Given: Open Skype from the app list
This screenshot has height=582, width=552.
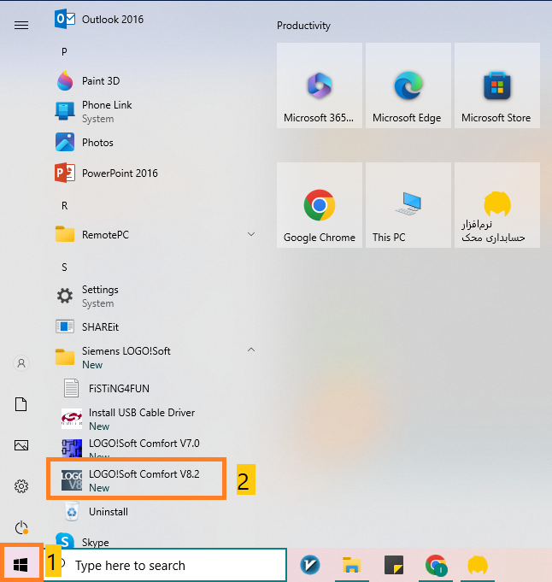Looking at the screenshot, I should pyautogui.click(x=82, y=541).
